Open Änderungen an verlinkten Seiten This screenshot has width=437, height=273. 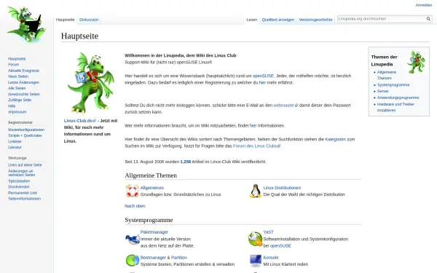[21, 173]
